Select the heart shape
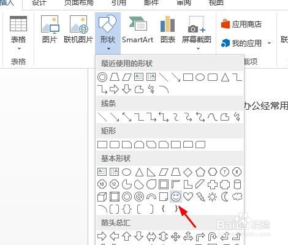The width and height of the screenshot is (288, 245). coord(188,197)
